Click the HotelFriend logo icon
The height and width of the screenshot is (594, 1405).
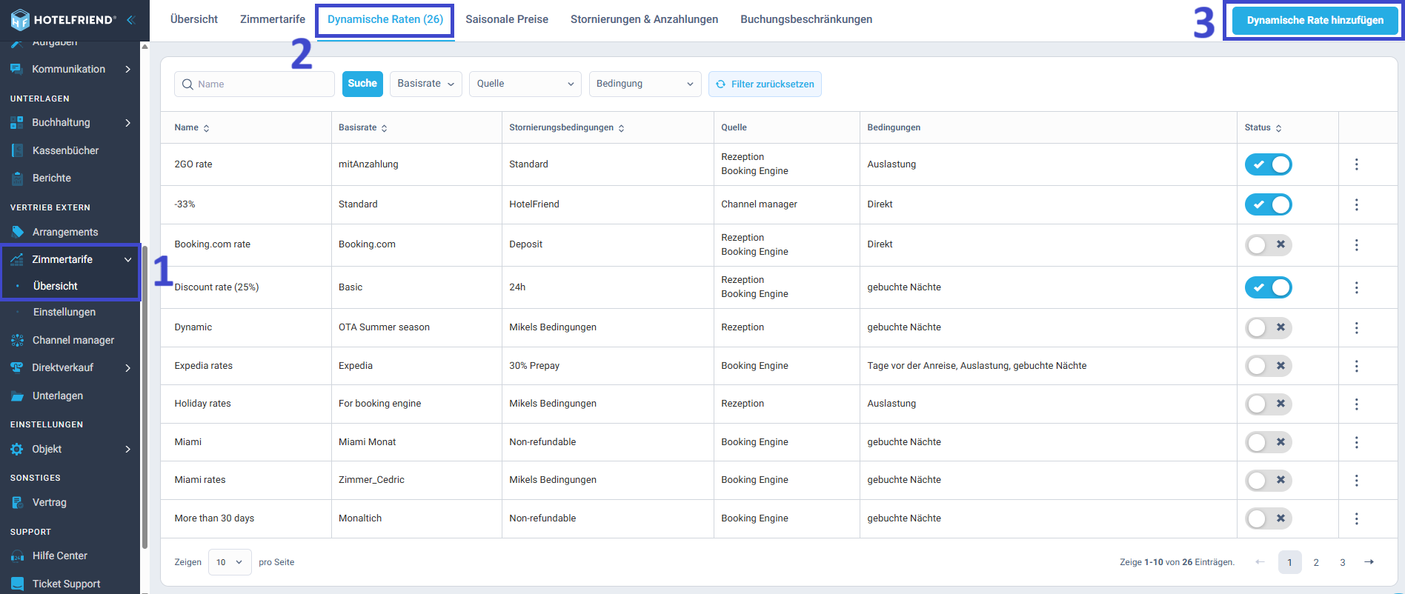pos(20,20)
